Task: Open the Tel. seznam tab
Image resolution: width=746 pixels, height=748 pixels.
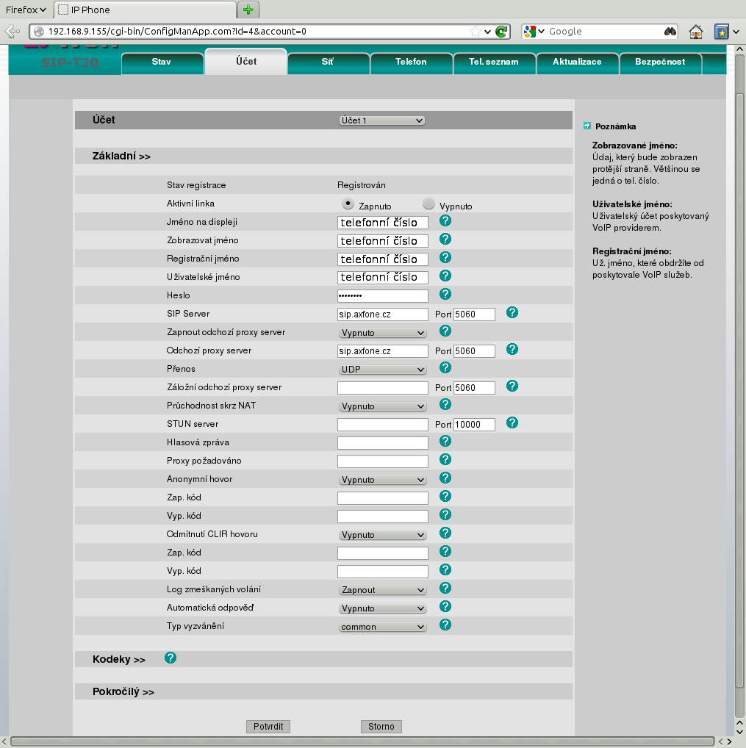Action: (493, 62)
